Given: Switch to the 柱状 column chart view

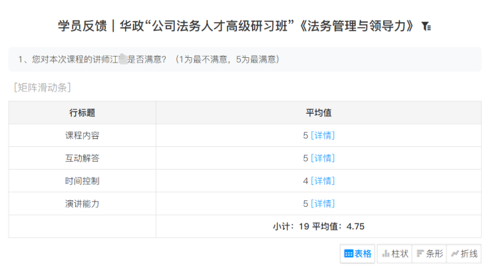Looking at the screenshot, I should (395, 253).
